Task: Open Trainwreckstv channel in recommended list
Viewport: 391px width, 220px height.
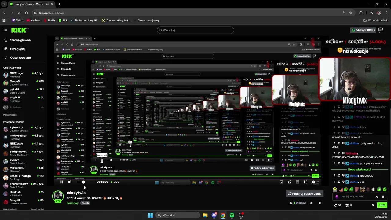Action: pos(24,185)
